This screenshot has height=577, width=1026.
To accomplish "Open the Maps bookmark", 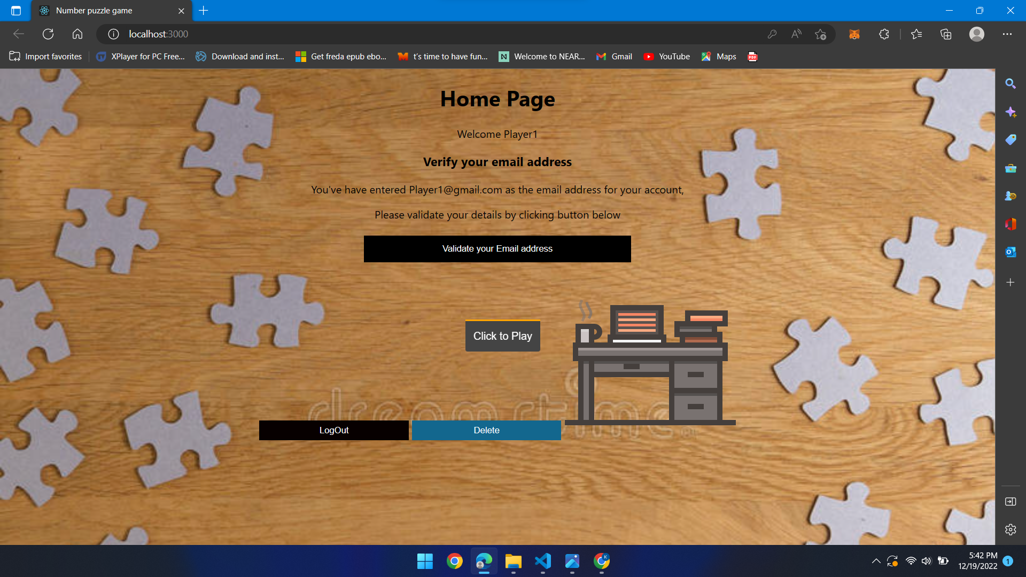I will [719, 57].
